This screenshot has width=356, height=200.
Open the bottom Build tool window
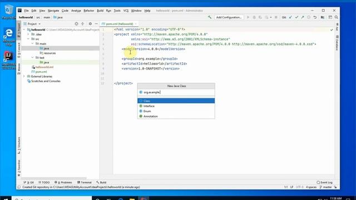coord(101,182)
